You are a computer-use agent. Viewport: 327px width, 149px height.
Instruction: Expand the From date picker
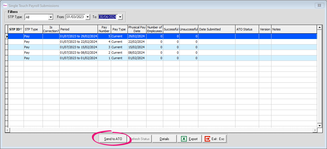pos(87,17)
